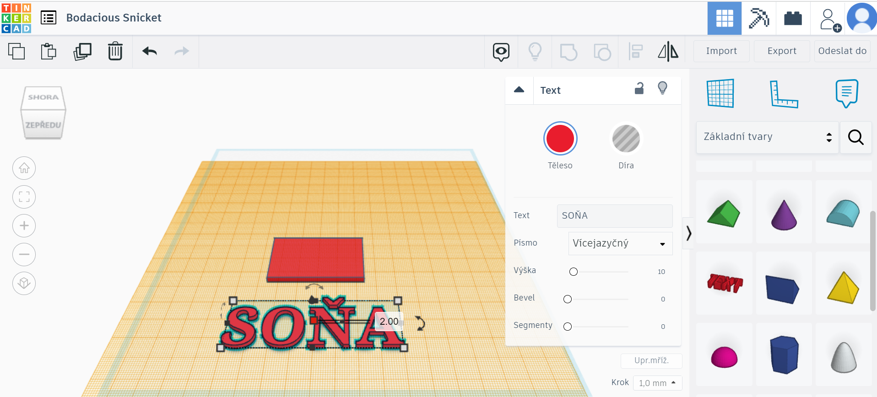Select the Díra hole option

click(626, 139)
